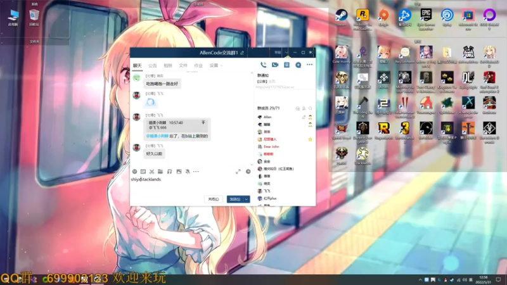Open the group apps panel icon
Viewport: 507px width, 285px height.
(x=287, y=65)
